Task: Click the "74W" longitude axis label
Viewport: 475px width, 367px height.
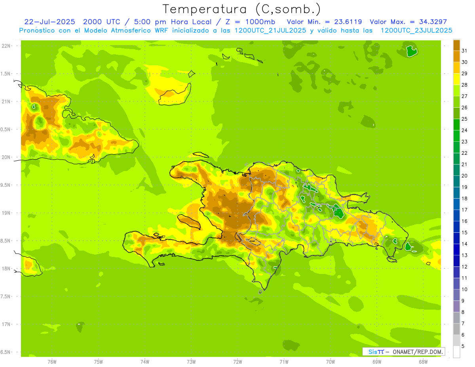Action: click(145, 362)
